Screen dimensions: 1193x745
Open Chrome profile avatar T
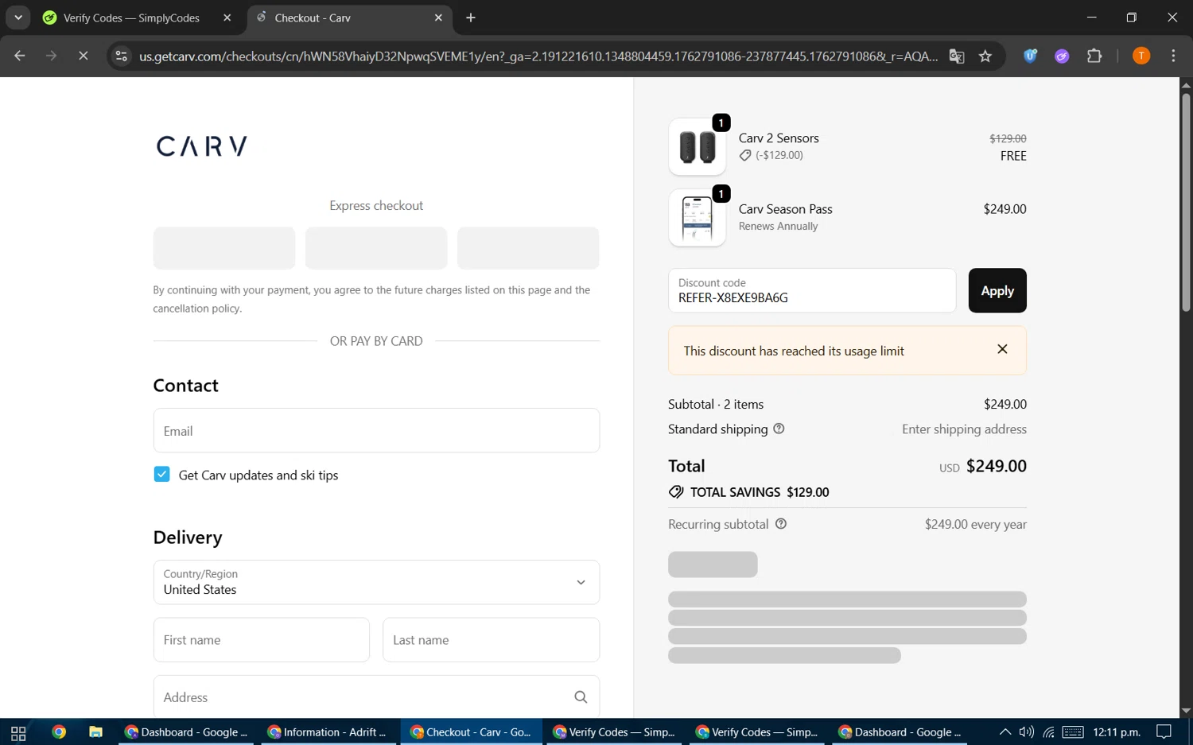pyautogui.click(x=1141, y=56)
